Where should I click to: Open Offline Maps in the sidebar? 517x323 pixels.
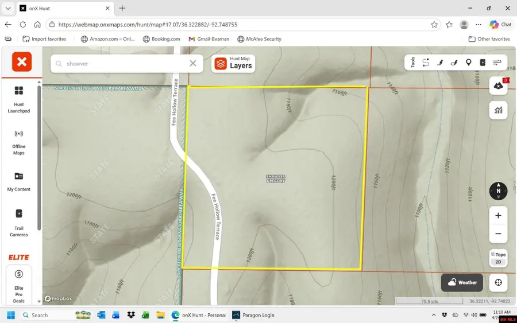pos(19,141)
